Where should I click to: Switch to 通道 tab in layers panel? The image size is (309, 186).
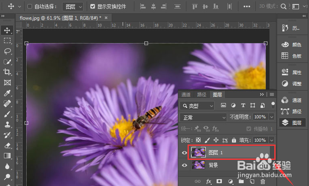186,95
